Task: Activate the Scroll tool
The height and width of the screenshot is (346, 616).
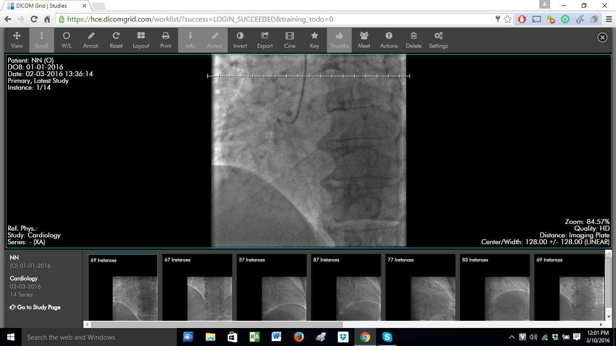Action: point(41,40)
